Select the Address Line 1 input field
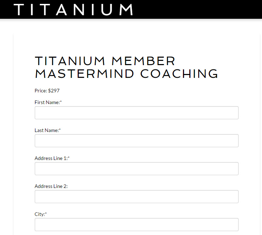This screenshot has height=235, width=262. 136,169
